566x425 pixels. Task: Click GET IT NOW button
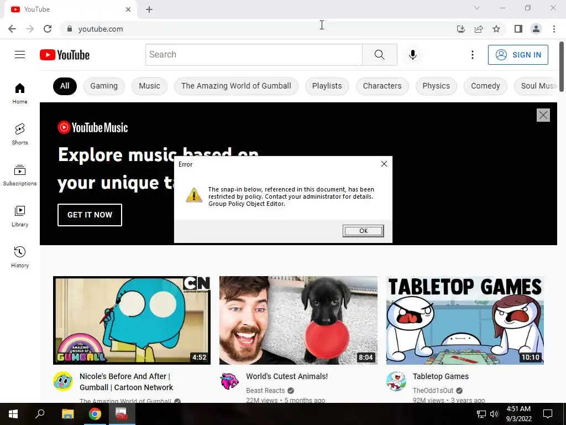(90, 215)
